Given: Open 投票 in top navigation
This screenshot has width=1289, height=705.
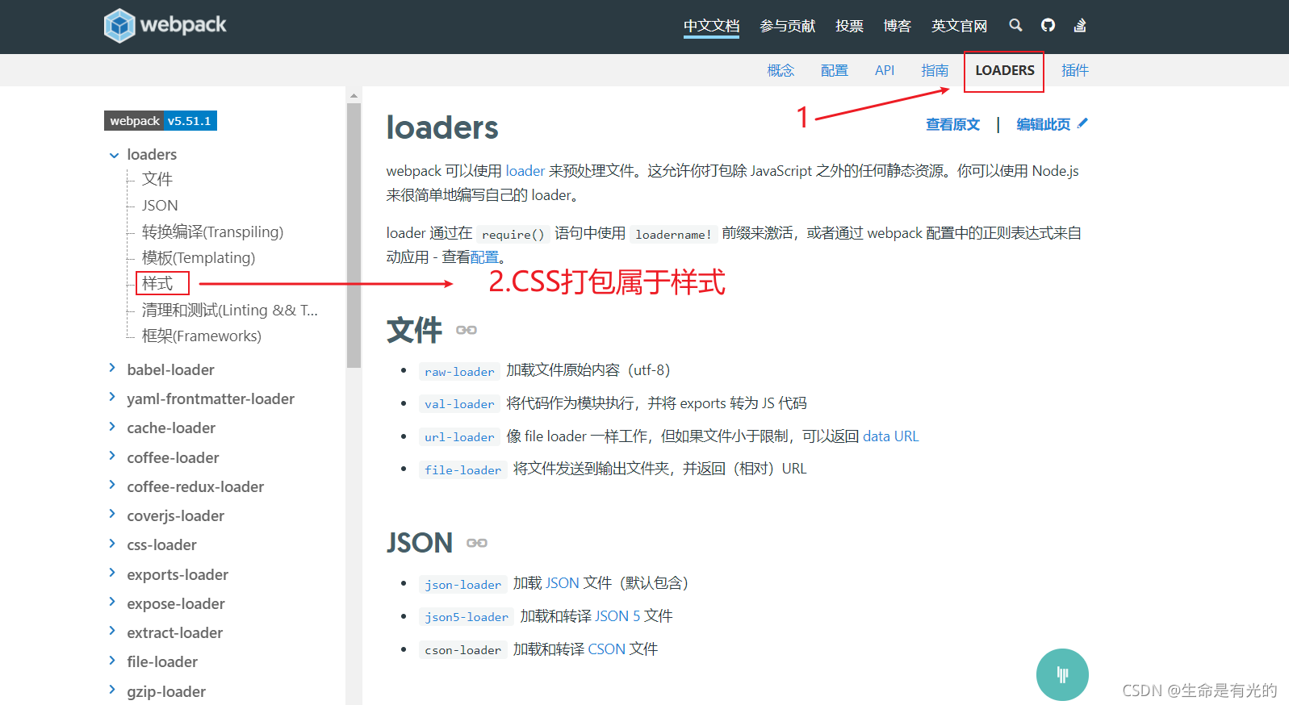Looking at the screenshot, I should click(849, 26).
